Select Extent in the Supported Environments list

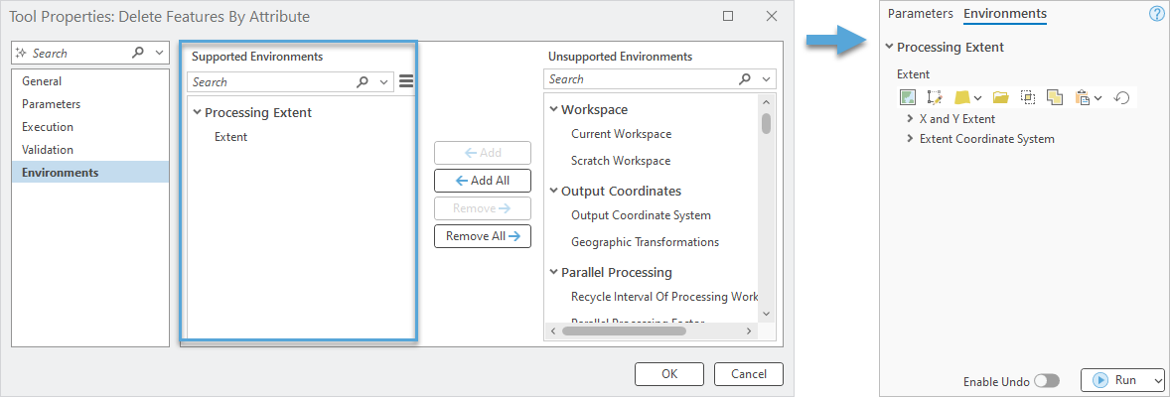coord(230,137)
